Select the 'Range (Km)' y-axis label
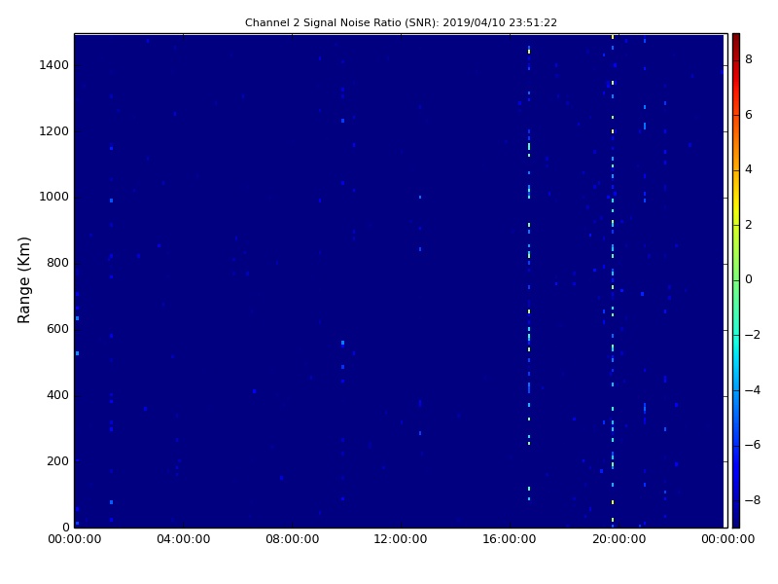778x584 pixels. tap(23, 280)
